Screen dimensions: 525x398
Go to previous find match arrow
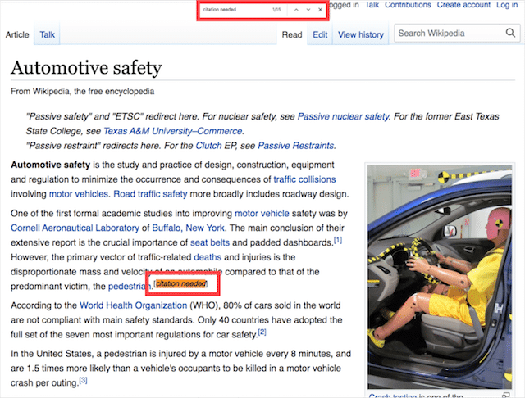tap(296, 10)
